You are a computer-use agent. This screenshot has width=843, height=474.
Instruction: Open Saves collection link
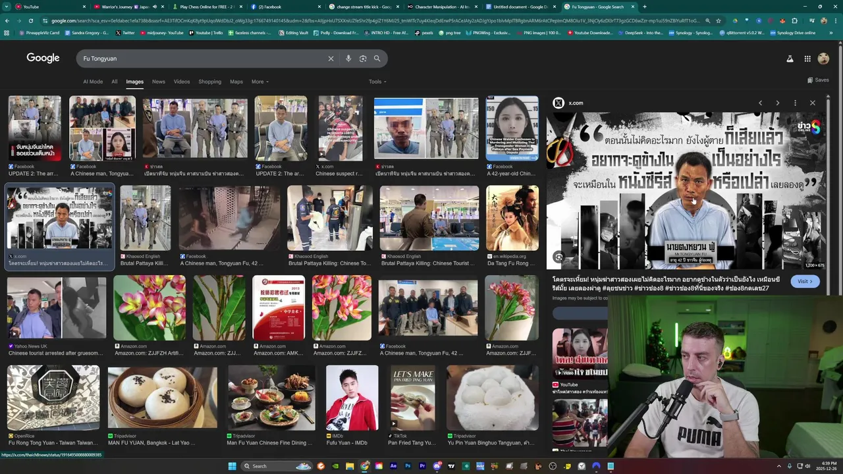point(818,80)
